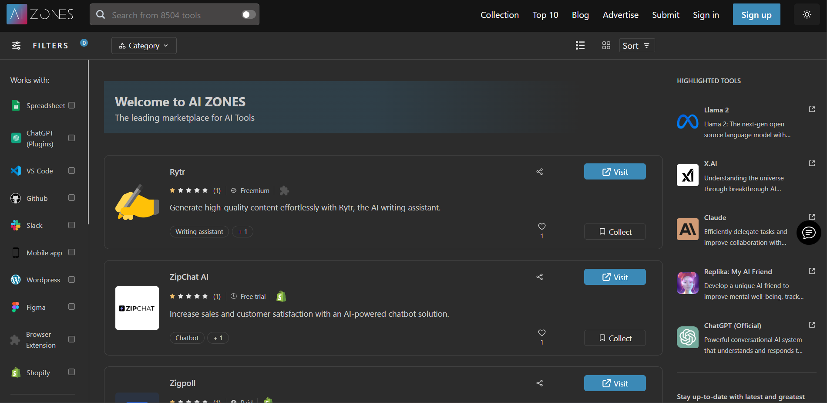Open the Blog page

[x=580, y=15]
